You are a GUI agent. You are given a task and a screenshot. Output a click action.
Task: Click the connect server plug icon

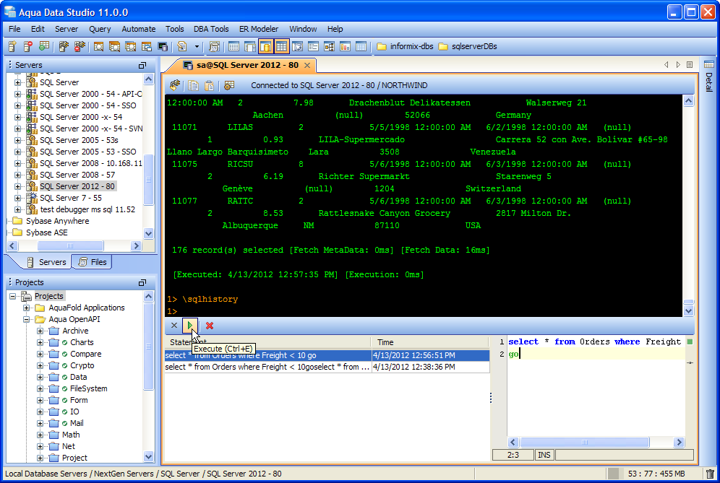click(64, 46)
